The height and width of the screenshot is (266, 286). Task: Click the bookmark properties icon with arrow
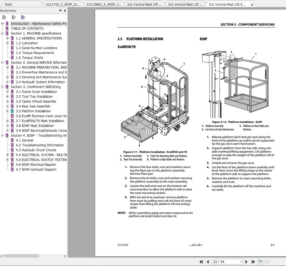[x=23, y=18]
